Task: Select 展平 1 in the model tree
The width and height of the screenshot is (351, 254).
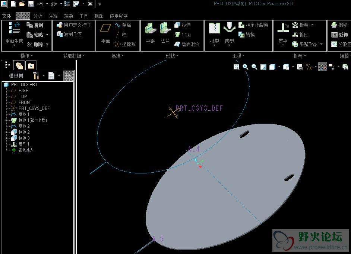Action: [20, 144]
